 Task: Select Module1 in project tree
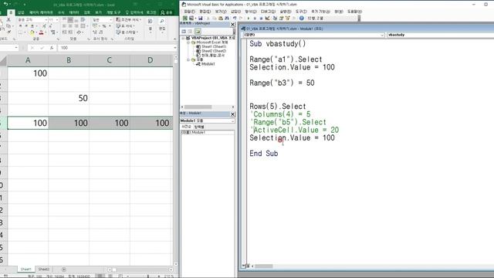coord(208,64)
